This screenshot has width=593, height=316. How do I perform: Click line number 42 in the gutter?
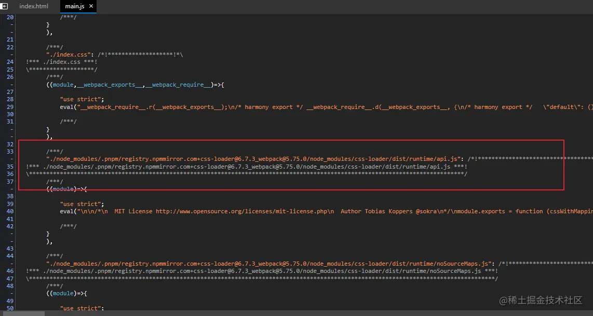tap(10, 226)
